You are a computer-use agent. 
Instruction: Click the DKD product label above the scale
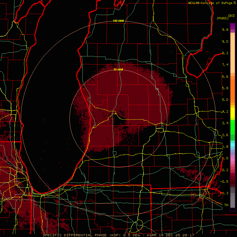pos(231,16)
